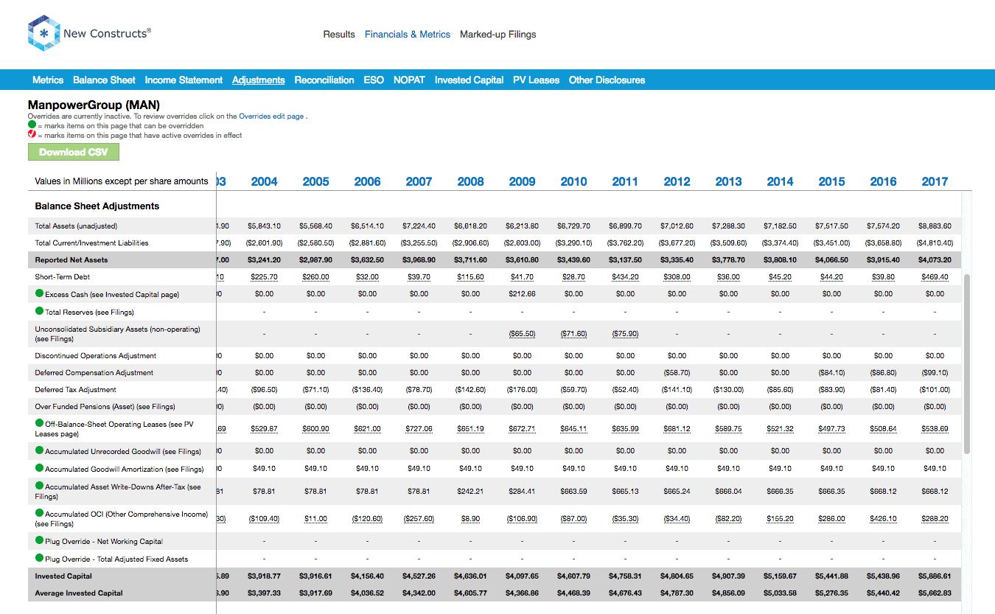Click green dot beside Off-Balance-Sheet Operating Leases

39,423
